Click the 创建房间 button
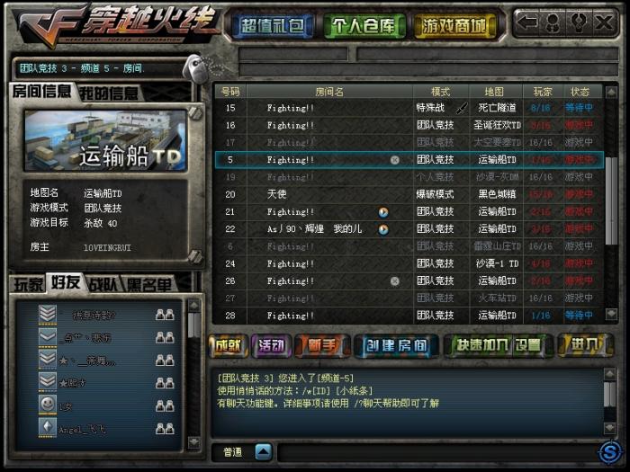 coord(396,345)
